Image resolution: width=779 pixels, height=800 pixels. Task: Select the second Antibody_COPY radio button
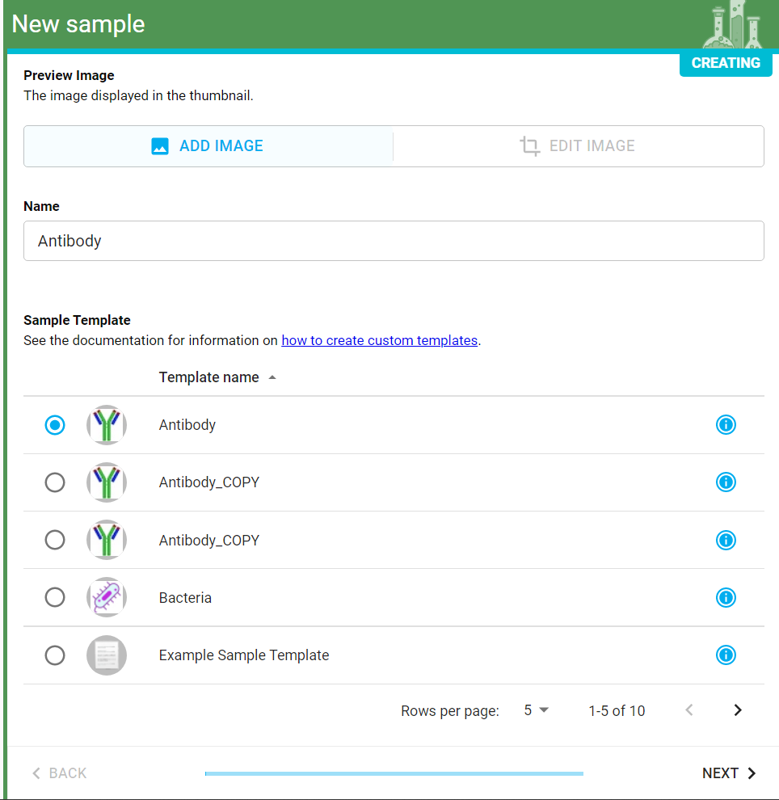click(55, 540)
